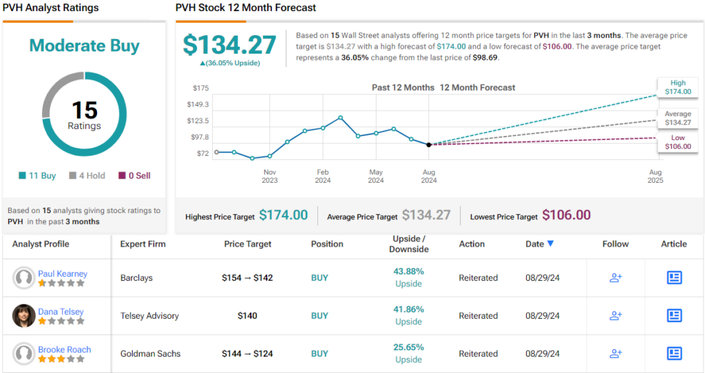Open Paul Kearney analyst profile link
Viewport: 705px width, 373px height.
pos(63,273)
